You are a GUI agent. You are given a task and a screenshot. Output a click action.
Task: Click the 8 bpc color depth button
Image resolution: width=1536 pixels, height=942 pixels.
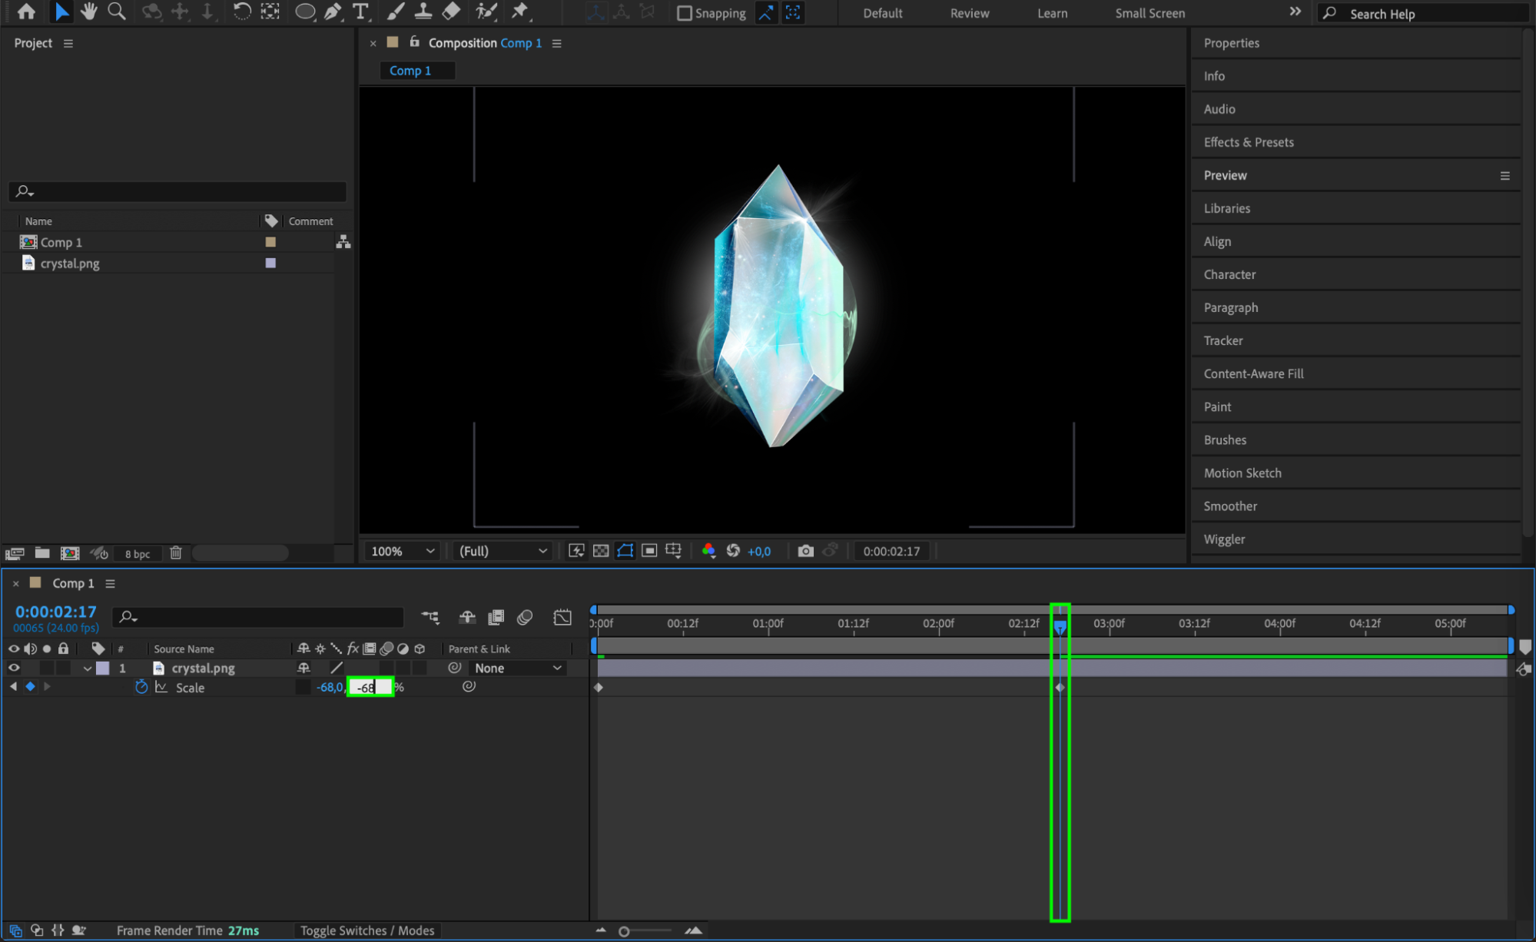click(138, 554)
